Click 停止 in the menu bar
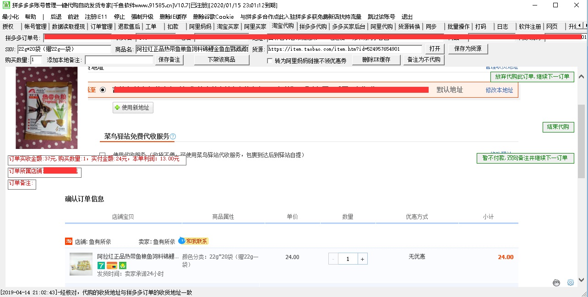 pos(120,17)
